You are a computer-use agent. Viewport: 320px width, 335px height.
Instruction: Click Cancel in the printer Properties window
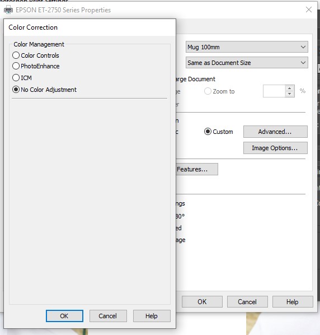click(x=247, y=302)
